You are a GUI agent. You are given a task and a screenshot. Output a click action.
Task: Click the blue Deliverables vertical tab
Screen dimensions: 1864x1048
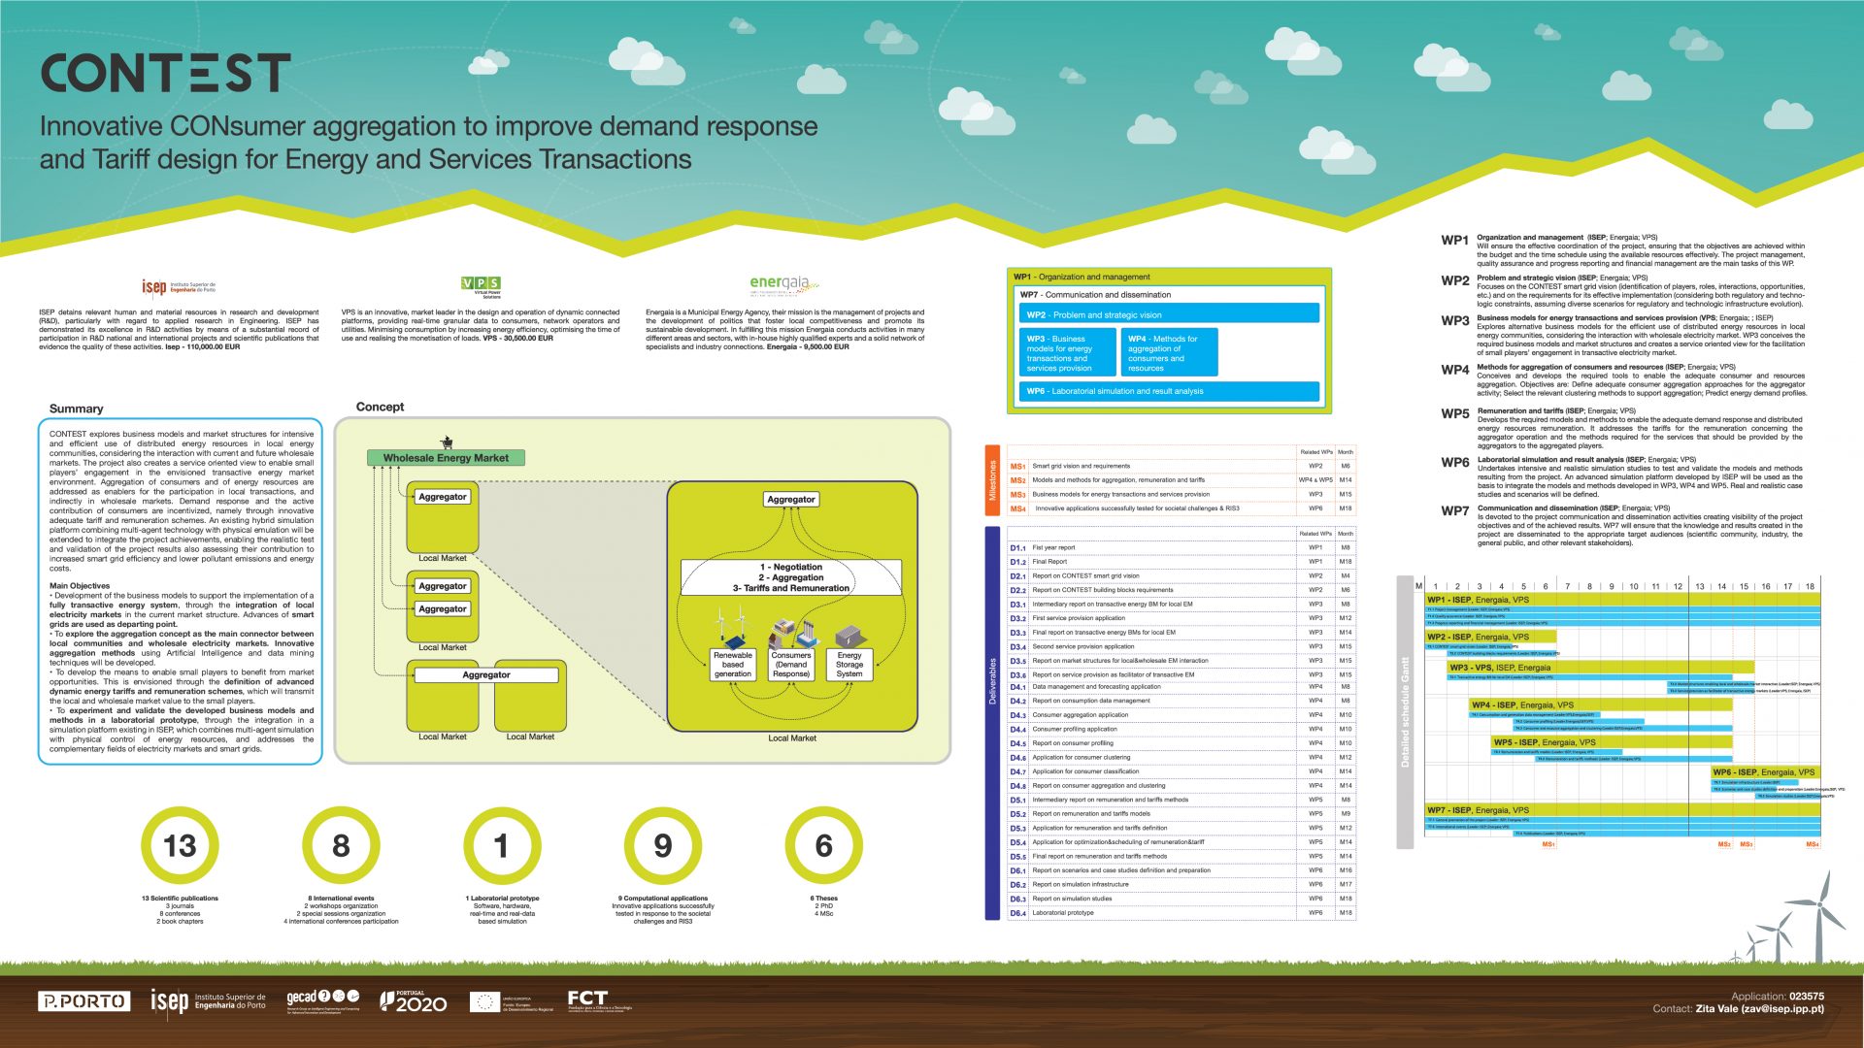992,723
